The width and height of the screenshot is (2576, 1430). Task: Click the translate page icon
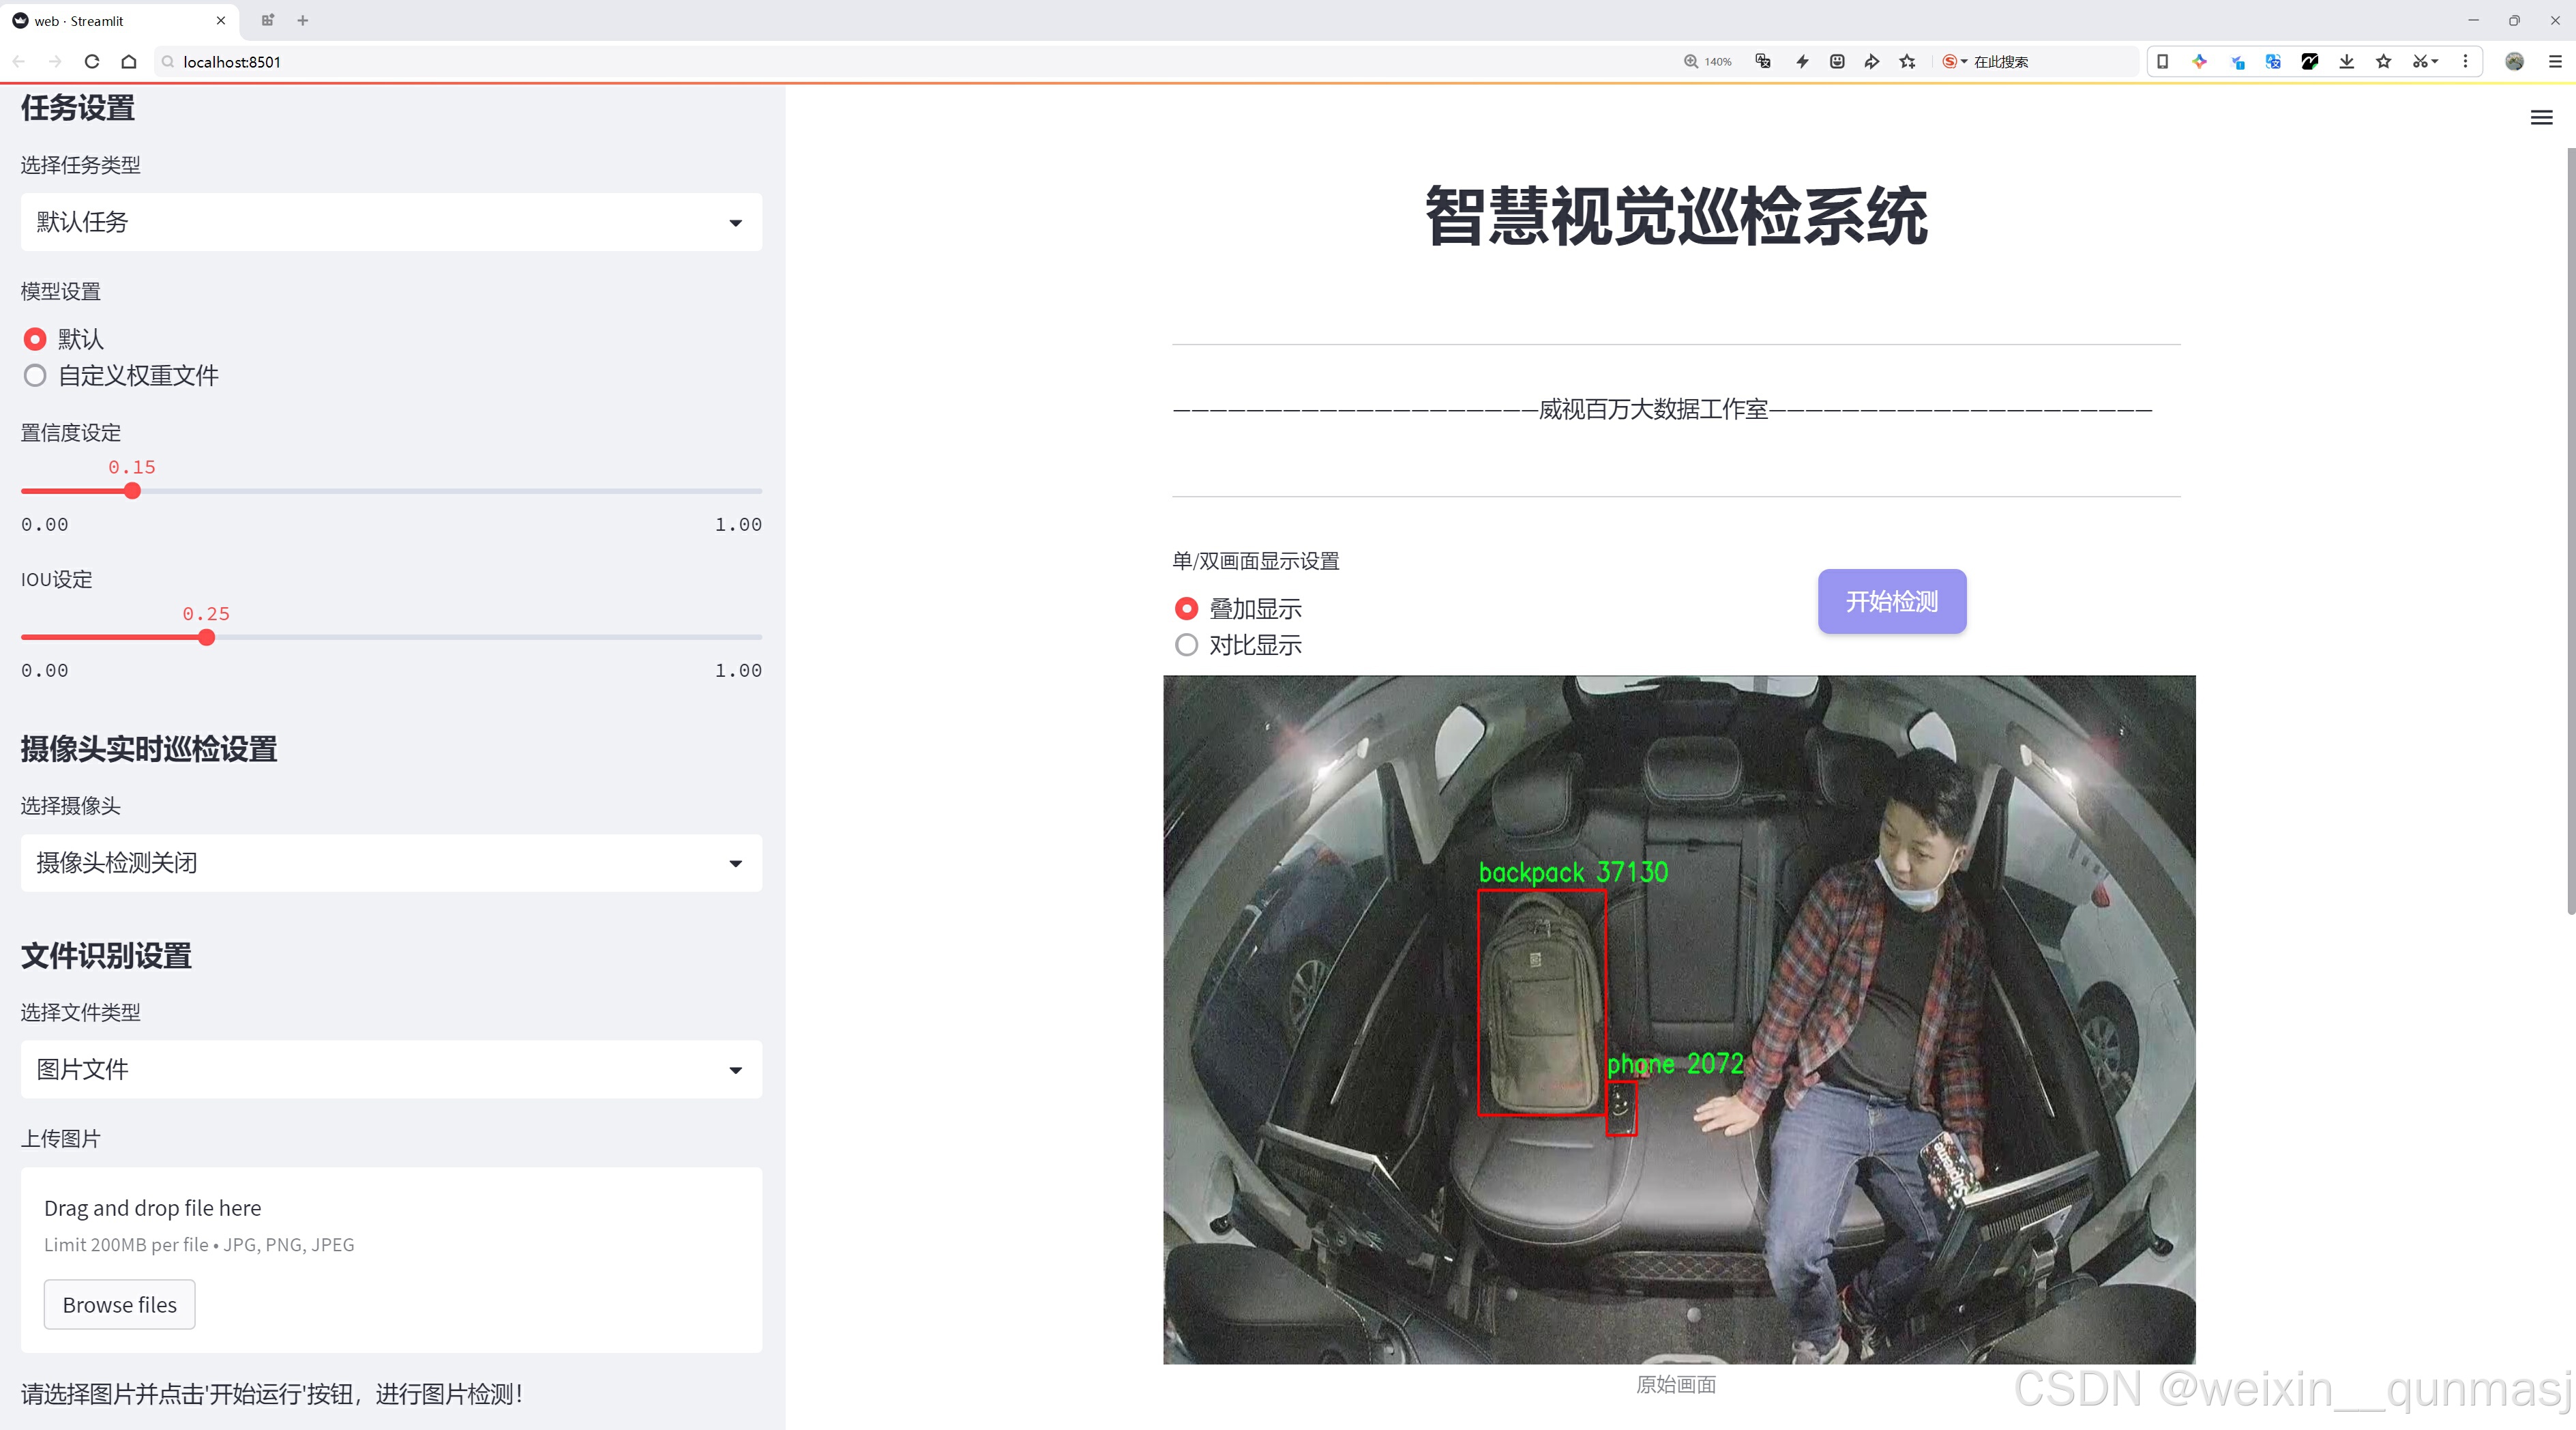(x=1763, y=62)
